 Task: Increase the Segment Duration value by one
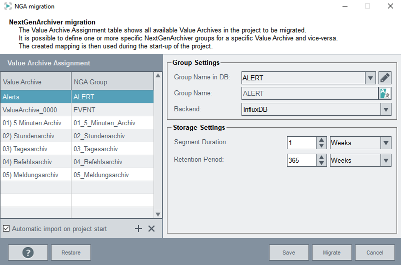(x=322, y=140)
